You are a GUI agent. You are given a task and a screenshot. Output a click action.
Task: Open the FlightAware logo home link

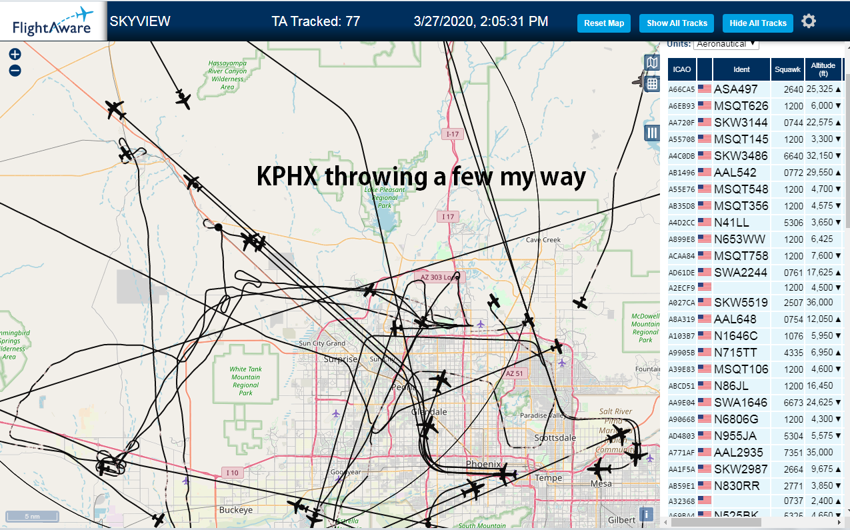pos(53,21)
